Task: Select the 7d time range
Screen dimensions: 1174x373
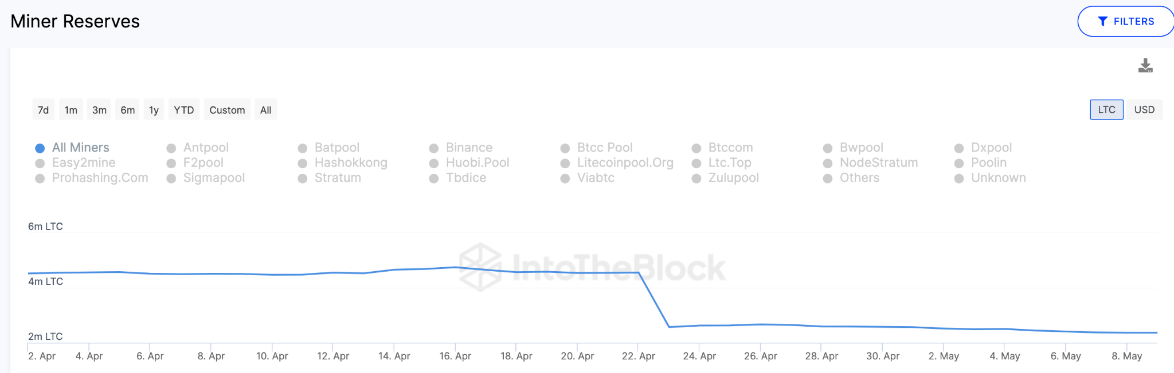Action: point(44,110)
